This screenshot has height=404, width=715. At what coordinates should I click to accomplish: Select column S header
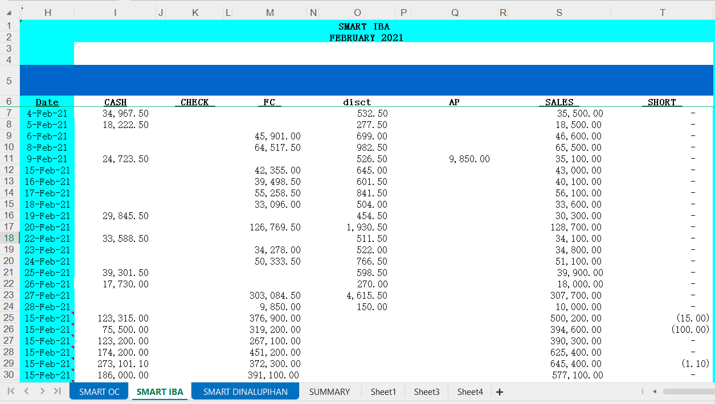pyautogui.click(x=559, y=13)
